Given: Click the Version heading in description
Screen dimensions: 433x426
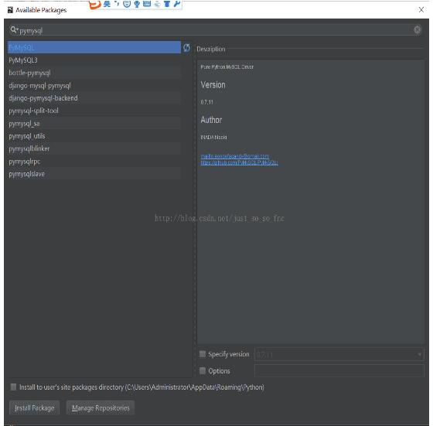Looking at the screenshot, I should tap(213, 85).
